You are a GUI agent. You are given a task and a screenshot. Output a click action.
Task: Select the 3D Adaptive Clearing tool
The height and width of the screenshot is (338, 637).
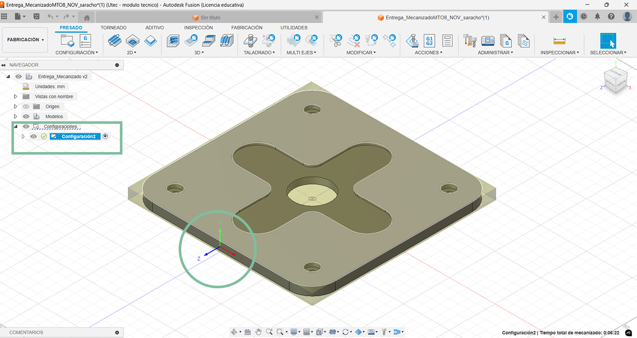[x=173, y=40]
